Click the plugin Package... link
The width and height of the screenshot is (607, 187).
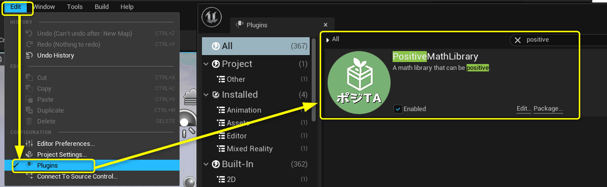click(x=548, y=109)
